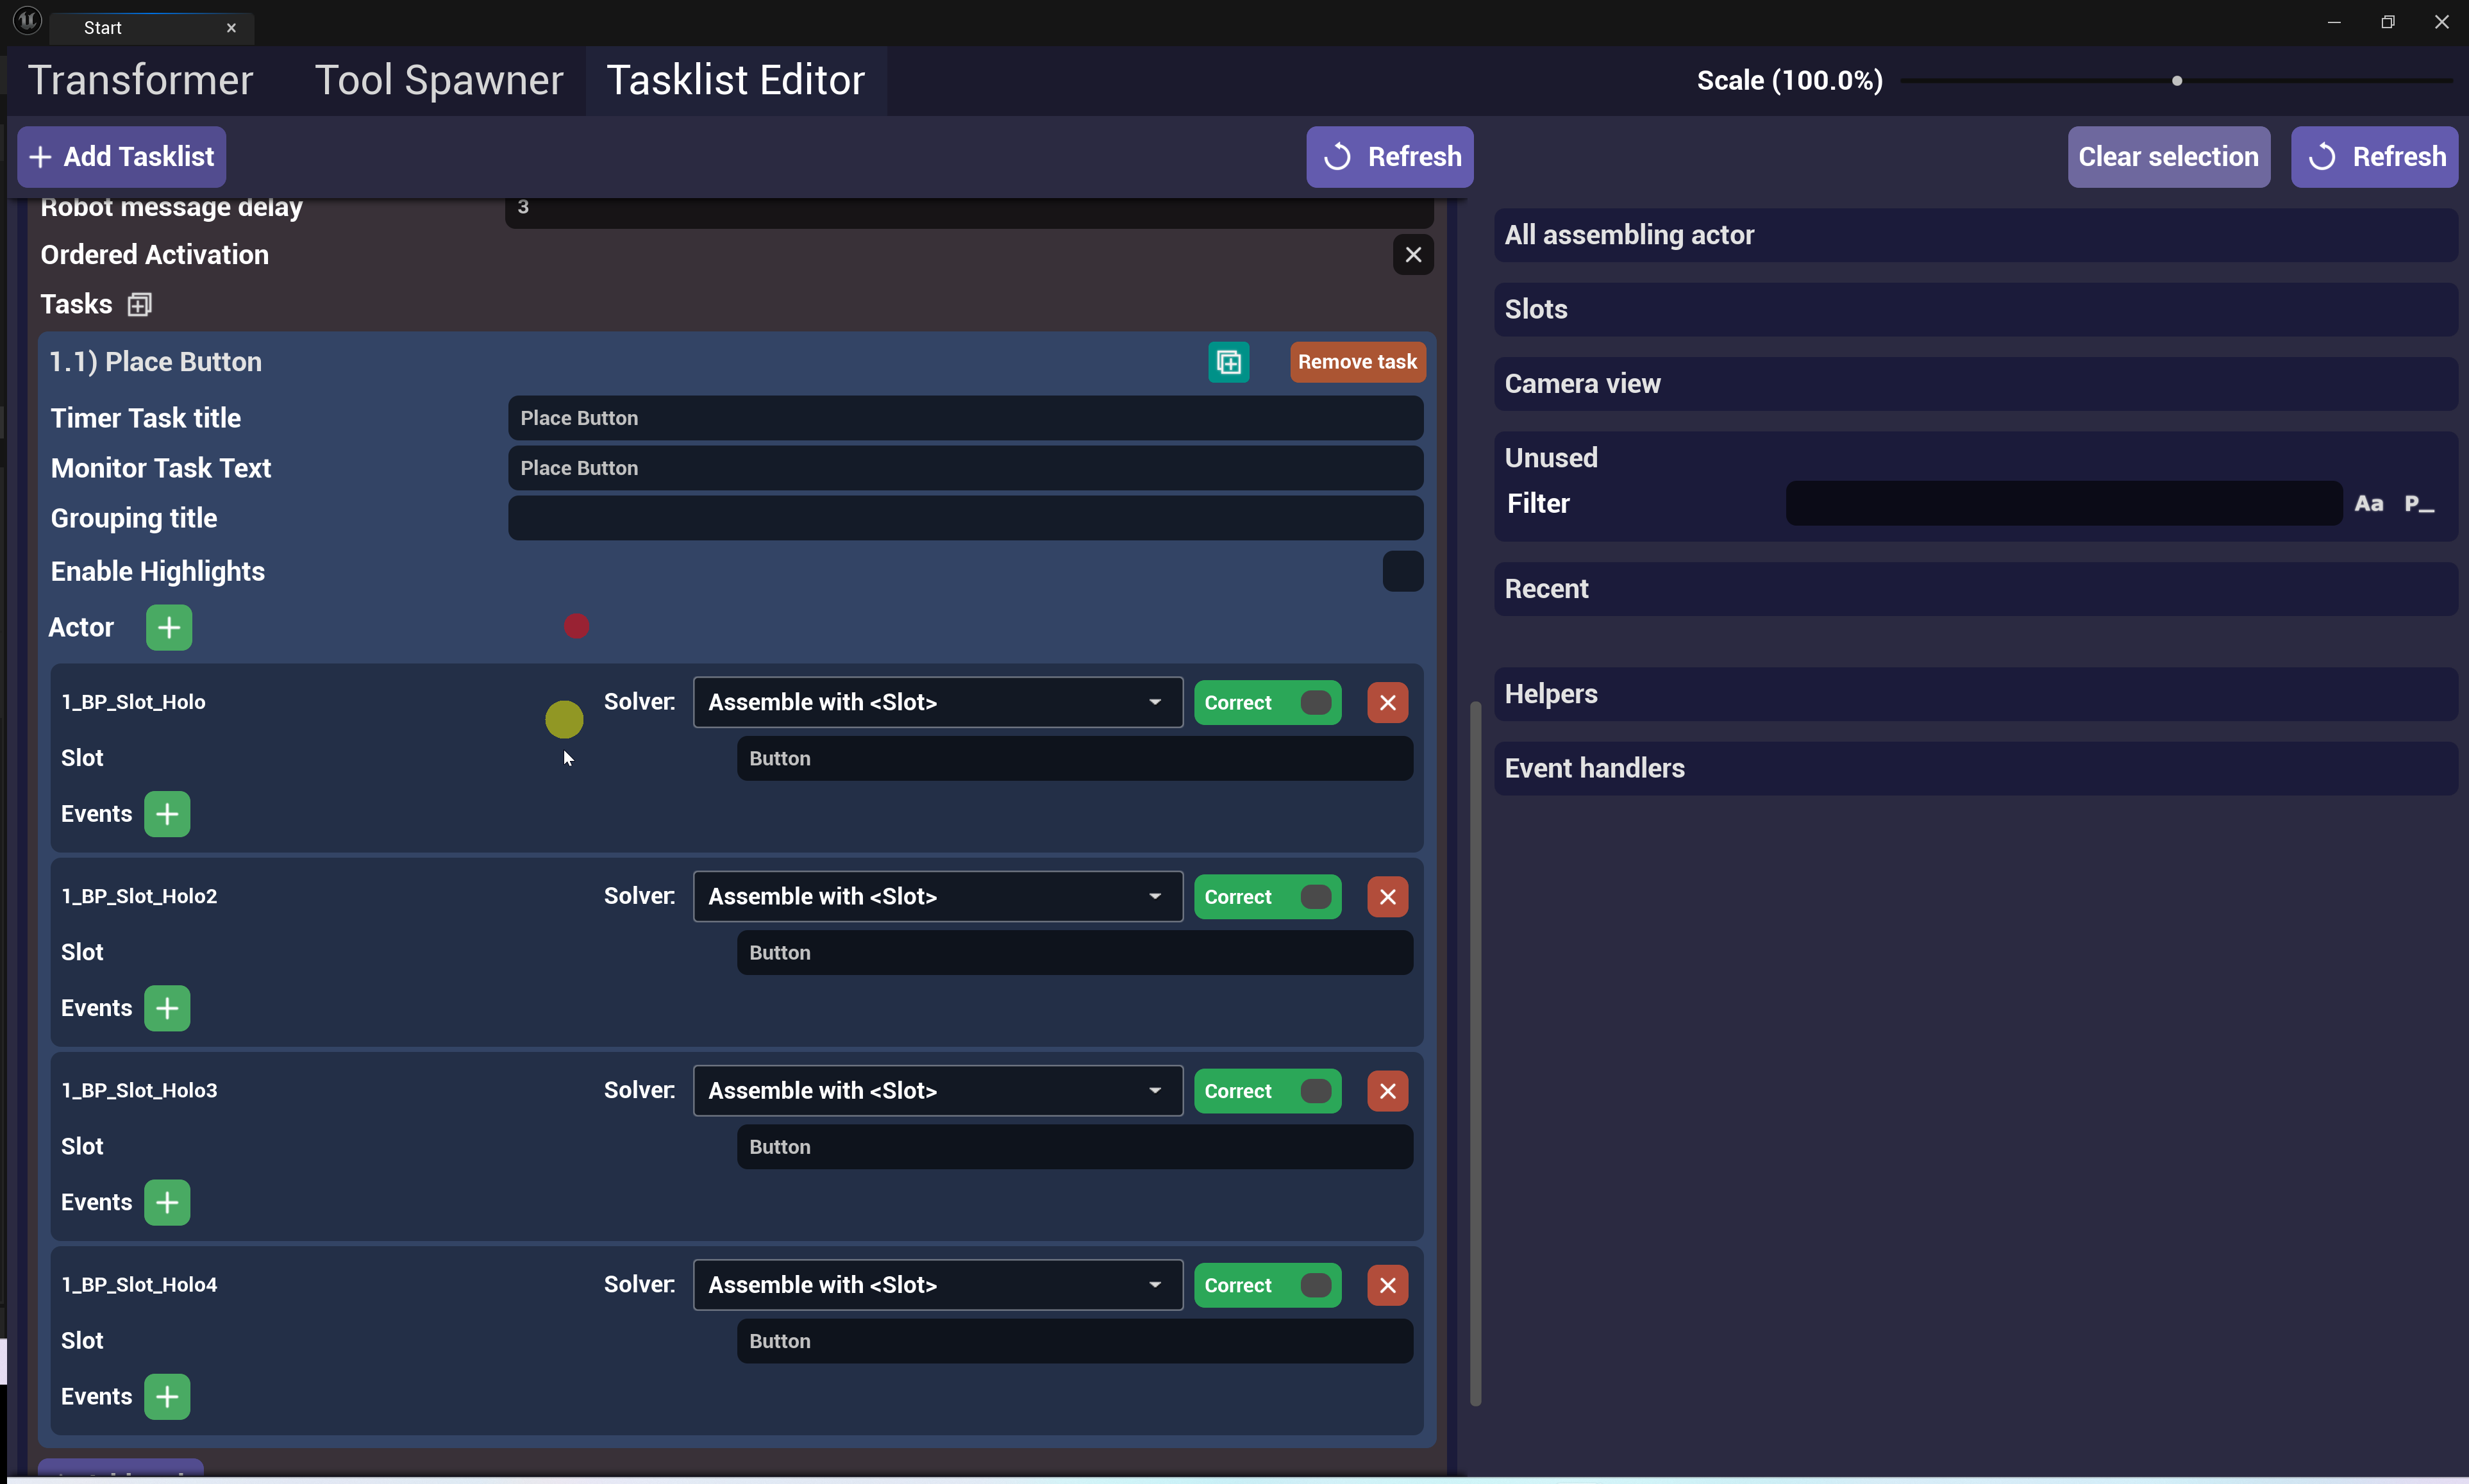Add event to 1_BP_Slot_Holo3 entry
The image size is (2469, 1484).
(167, 1202)
